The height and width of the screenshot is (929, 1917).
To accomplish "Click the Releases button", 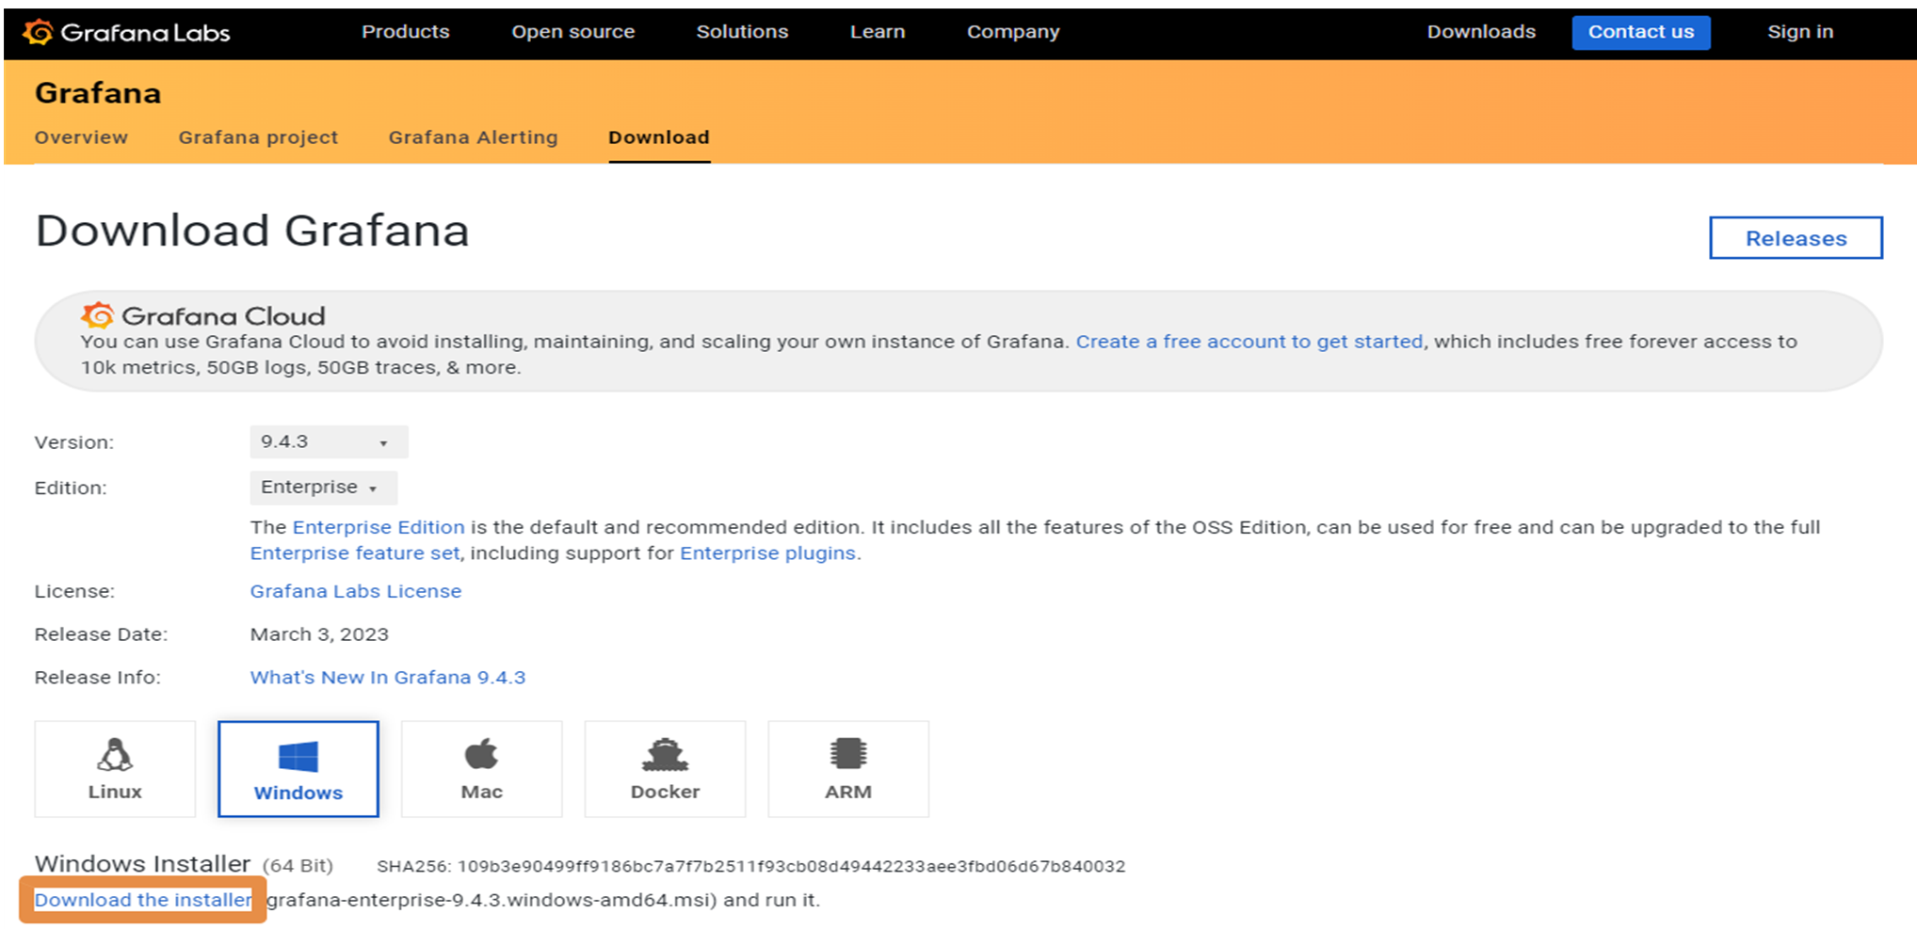I will point(1796,238).
